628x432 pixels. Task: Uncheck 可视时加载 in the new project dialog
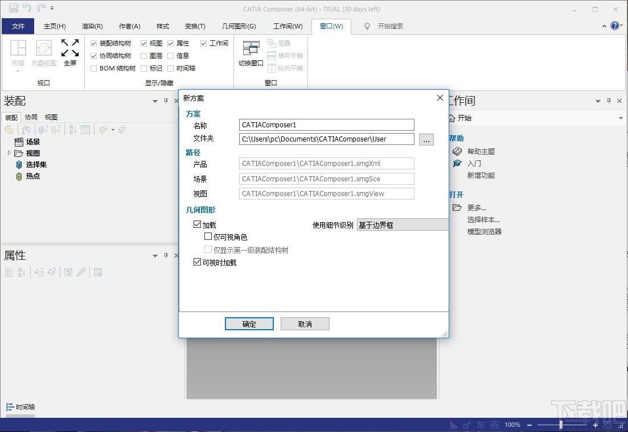pyautogui.click(x=197, y=262)
